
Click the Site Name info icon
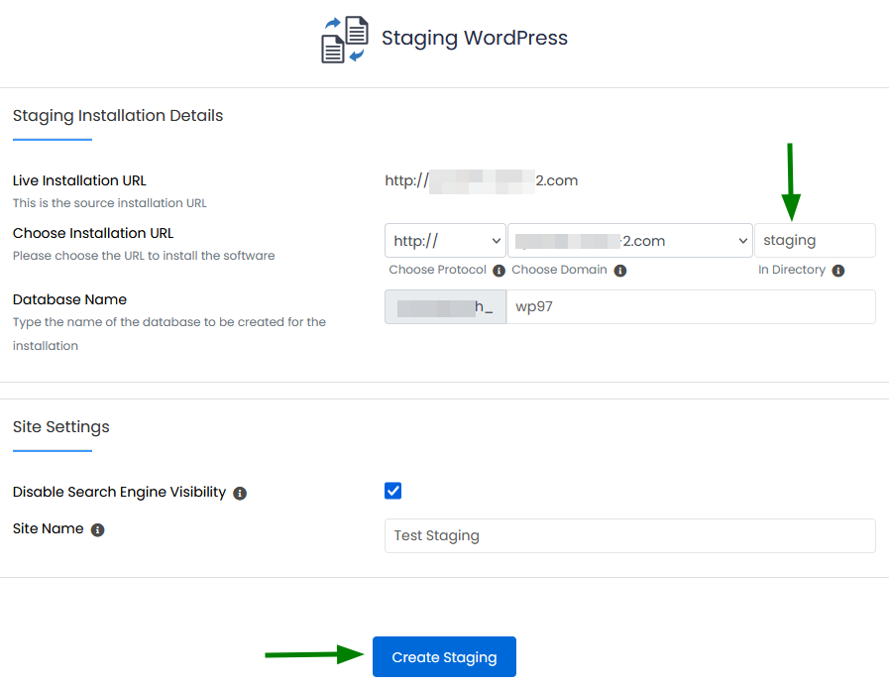tap(97, 529)
